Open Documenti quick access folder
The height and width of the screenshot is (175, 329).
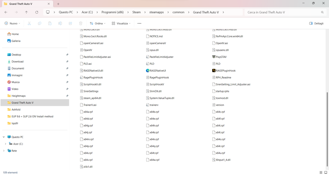point(16,68)
